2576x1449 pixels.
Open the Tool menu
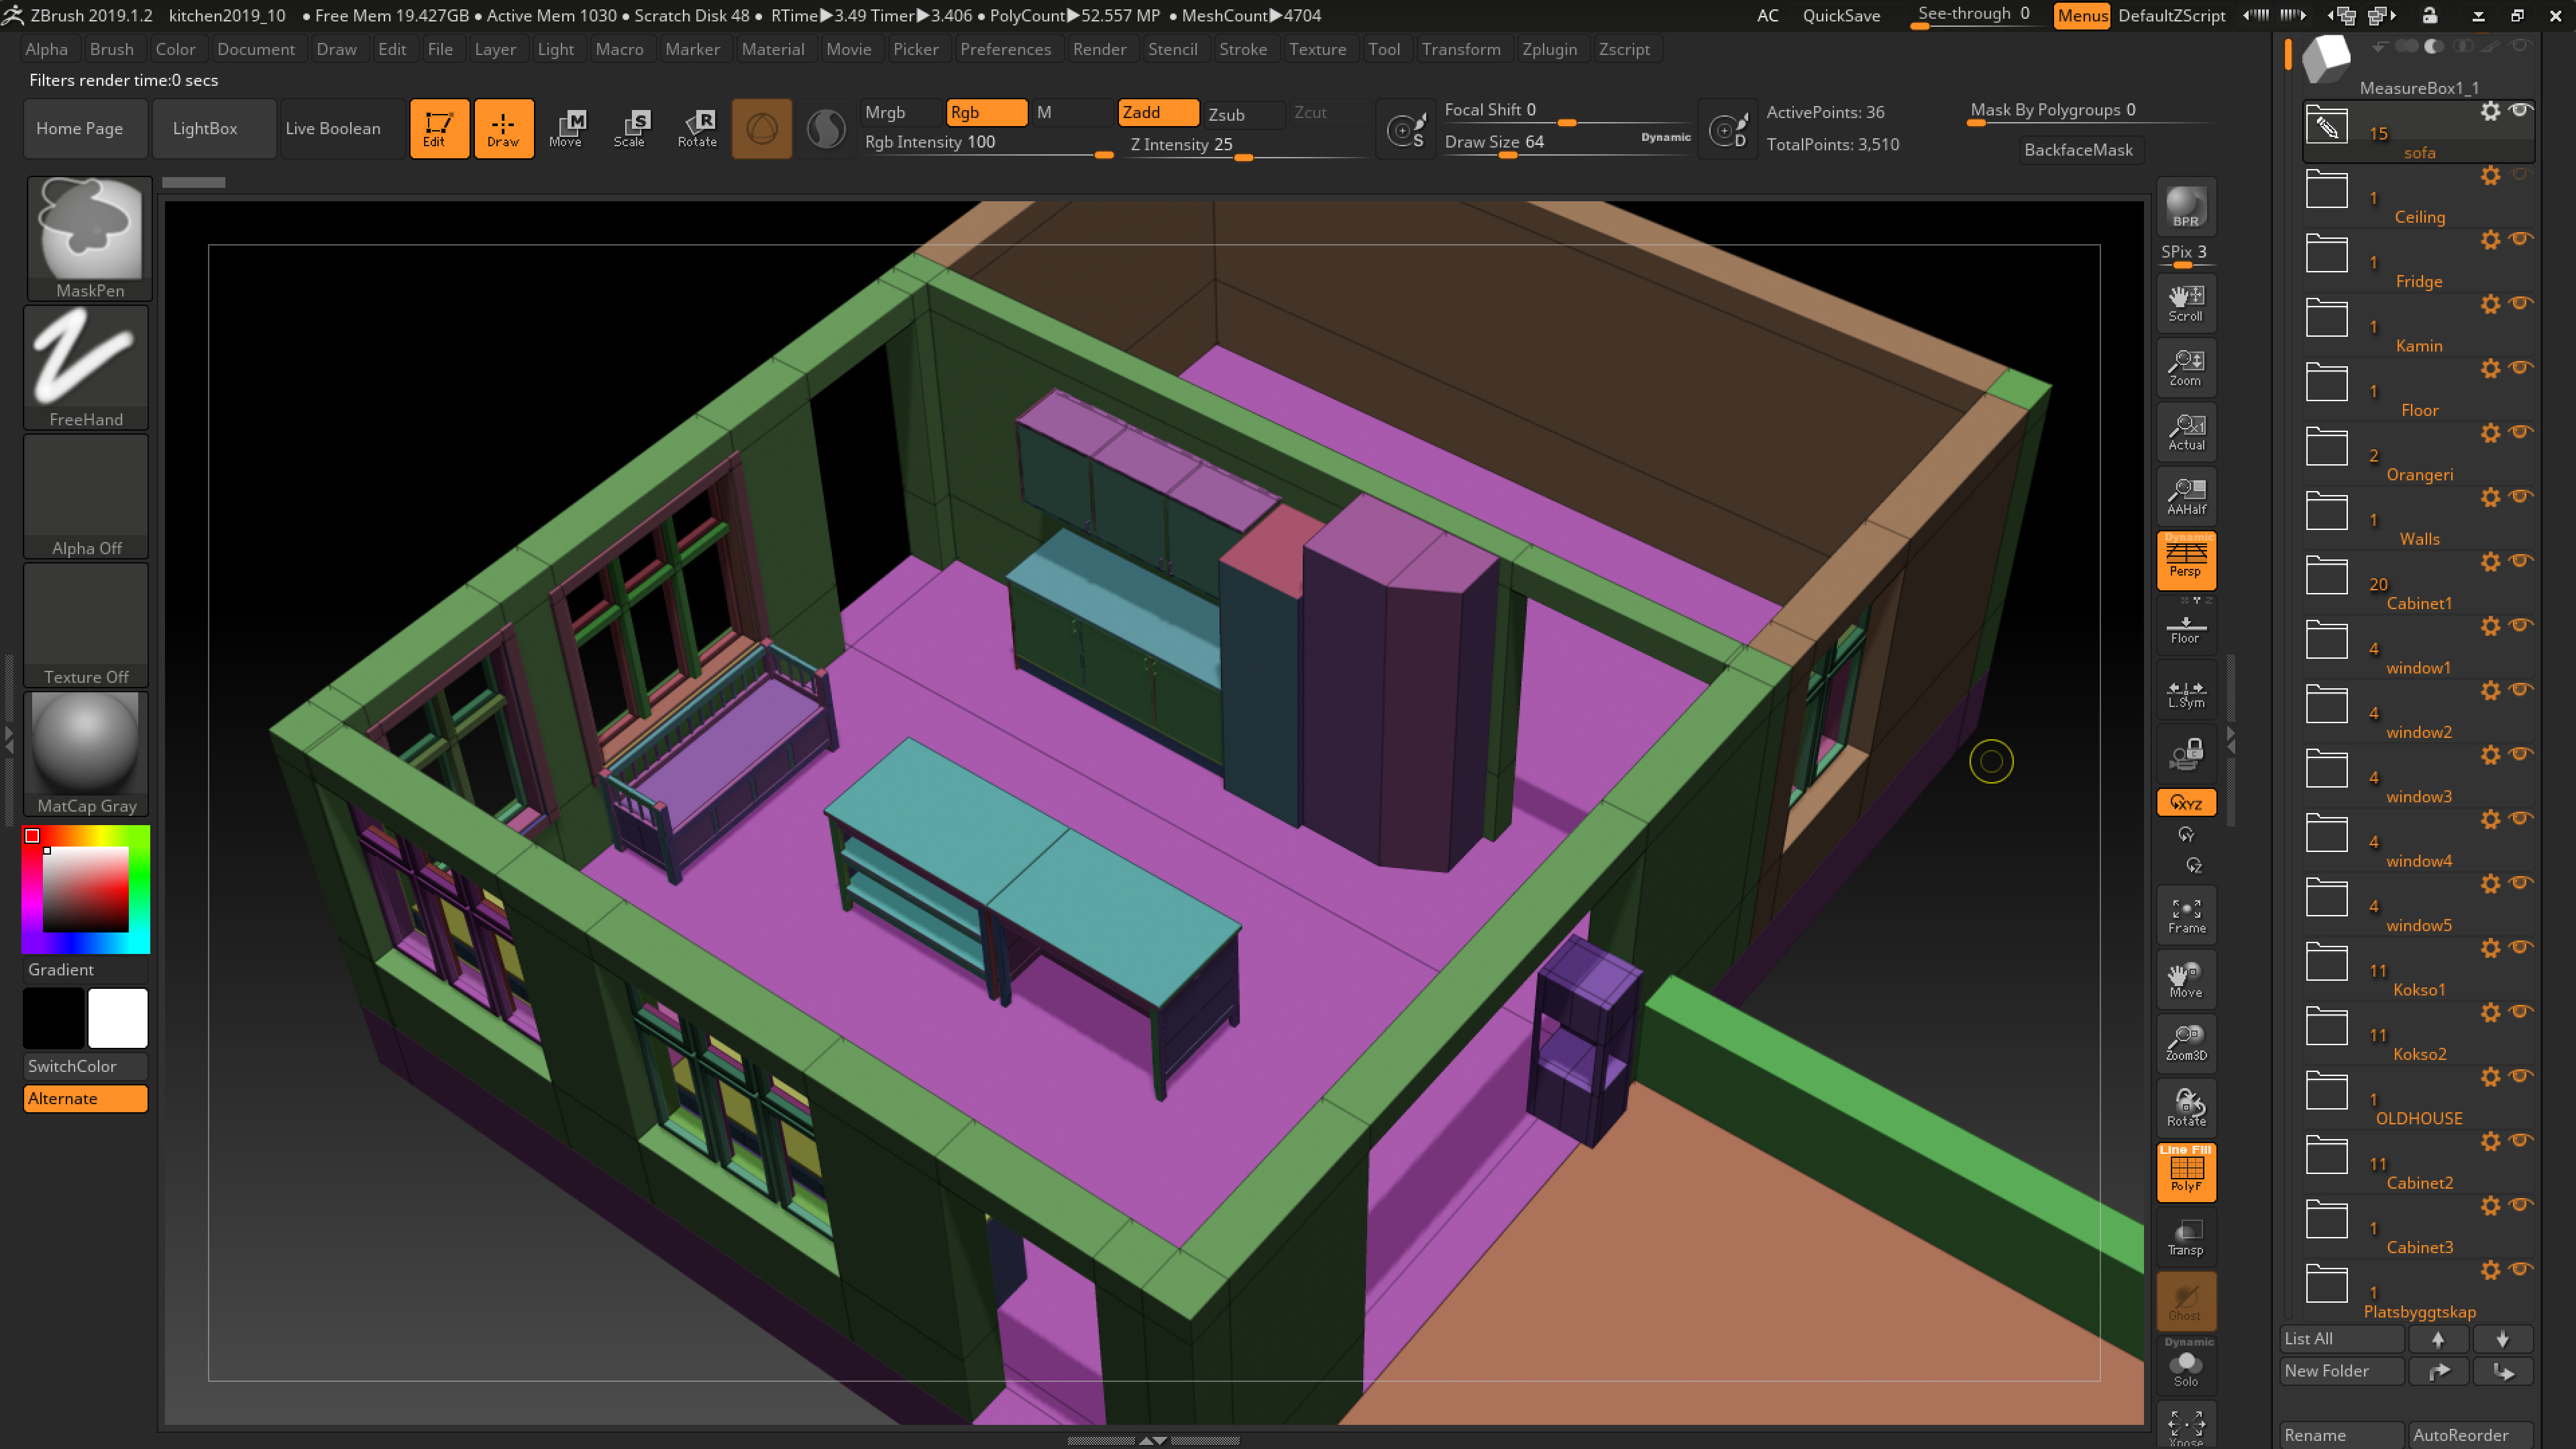tap(1385, 48)
